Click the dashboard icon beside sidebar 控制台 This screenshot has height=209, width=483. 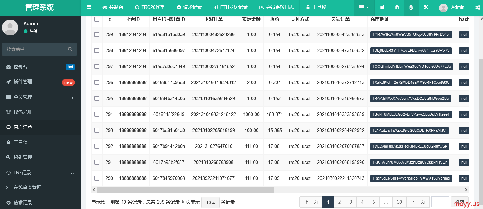click(9, 67)
